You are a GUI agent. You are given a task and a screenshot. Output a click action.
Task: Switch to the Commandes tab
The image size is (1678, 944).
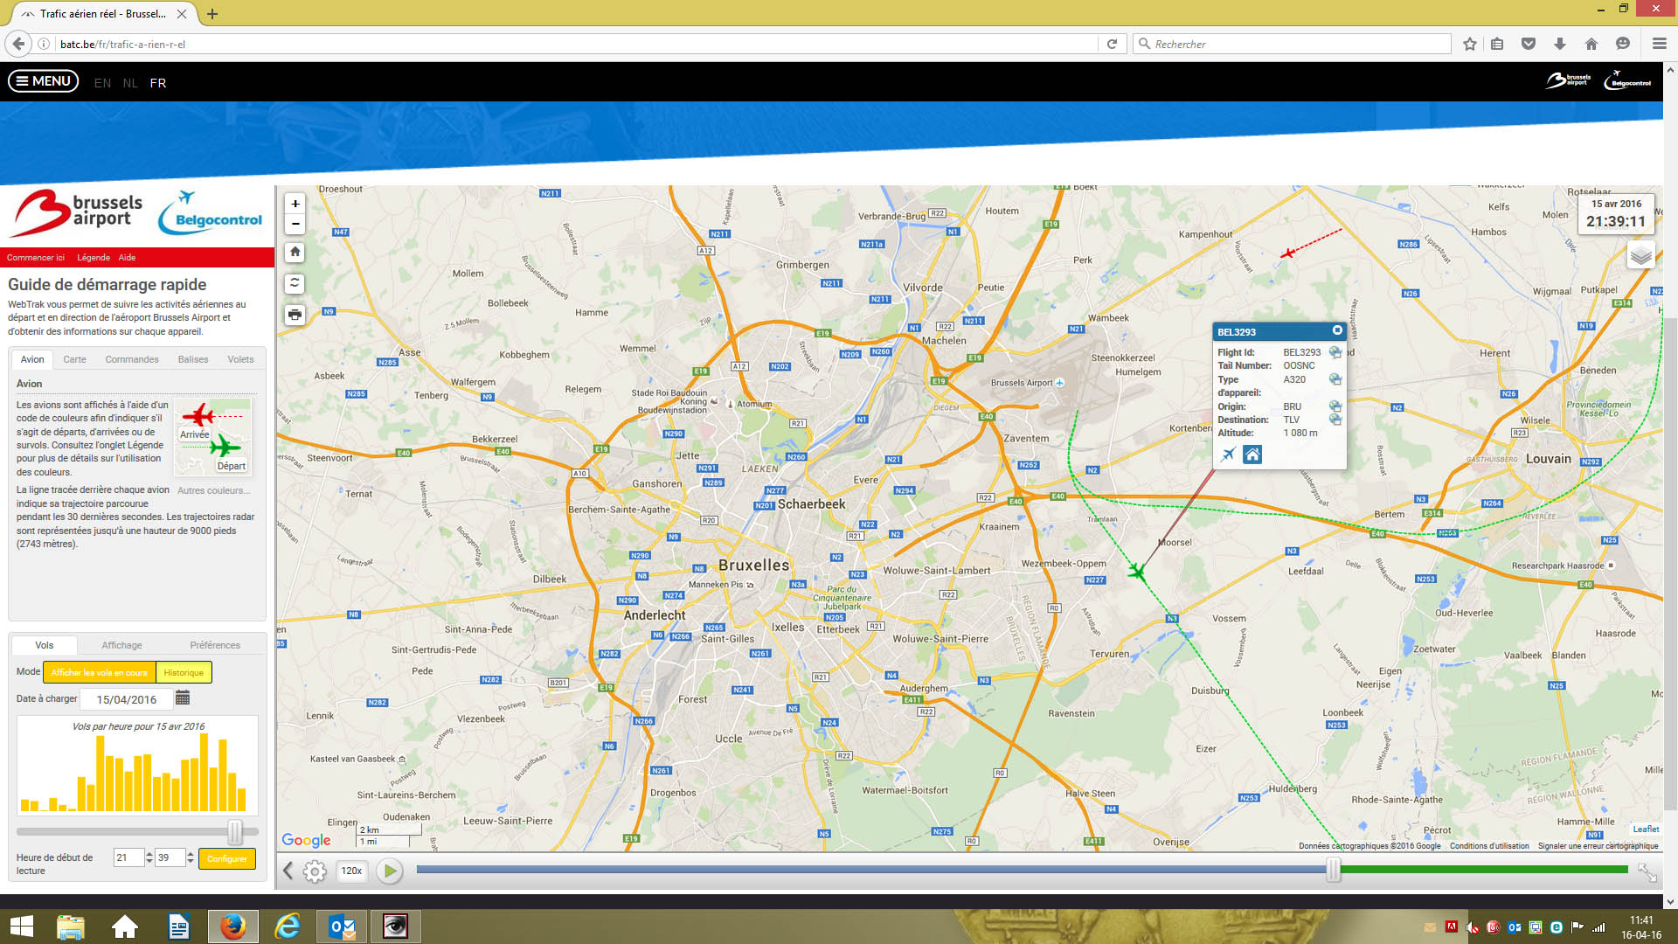tap(132, 359)
